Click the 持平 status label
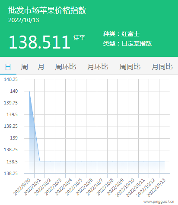The width and height of the screenshot is (178, 205). pos(79,38)
